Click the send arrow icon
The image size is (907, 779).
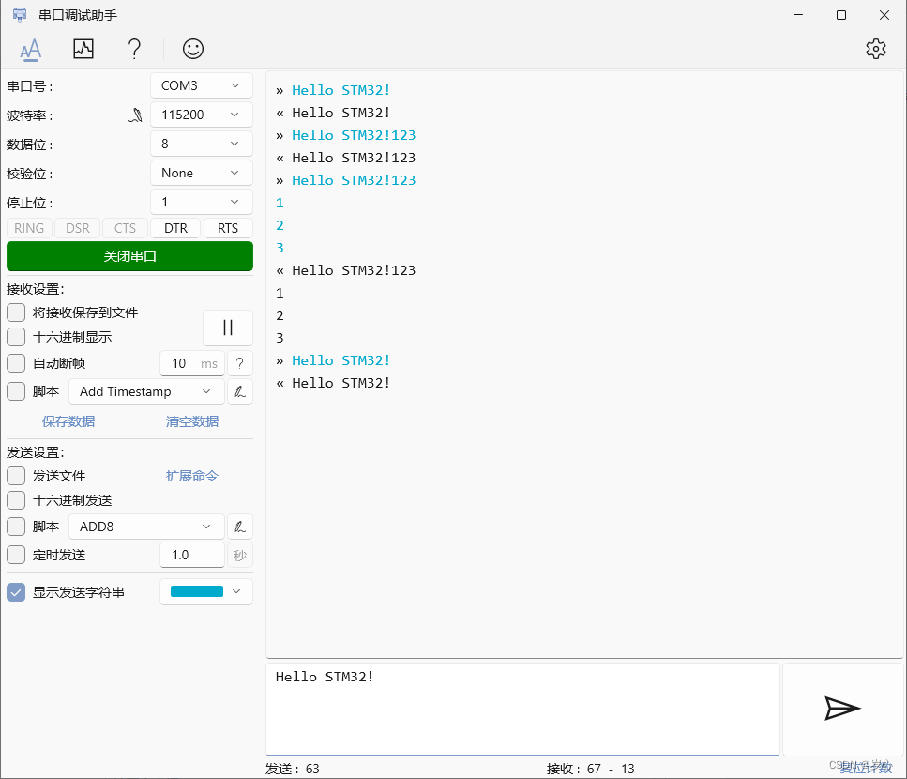[842, 709]
